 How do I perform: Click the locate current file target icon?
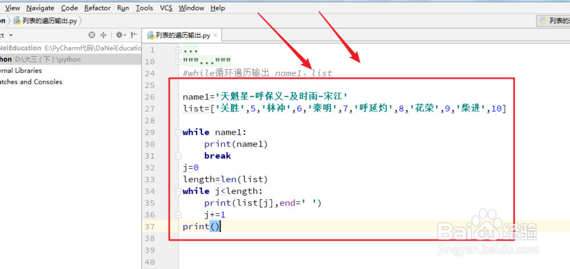(x=92, y=35)
